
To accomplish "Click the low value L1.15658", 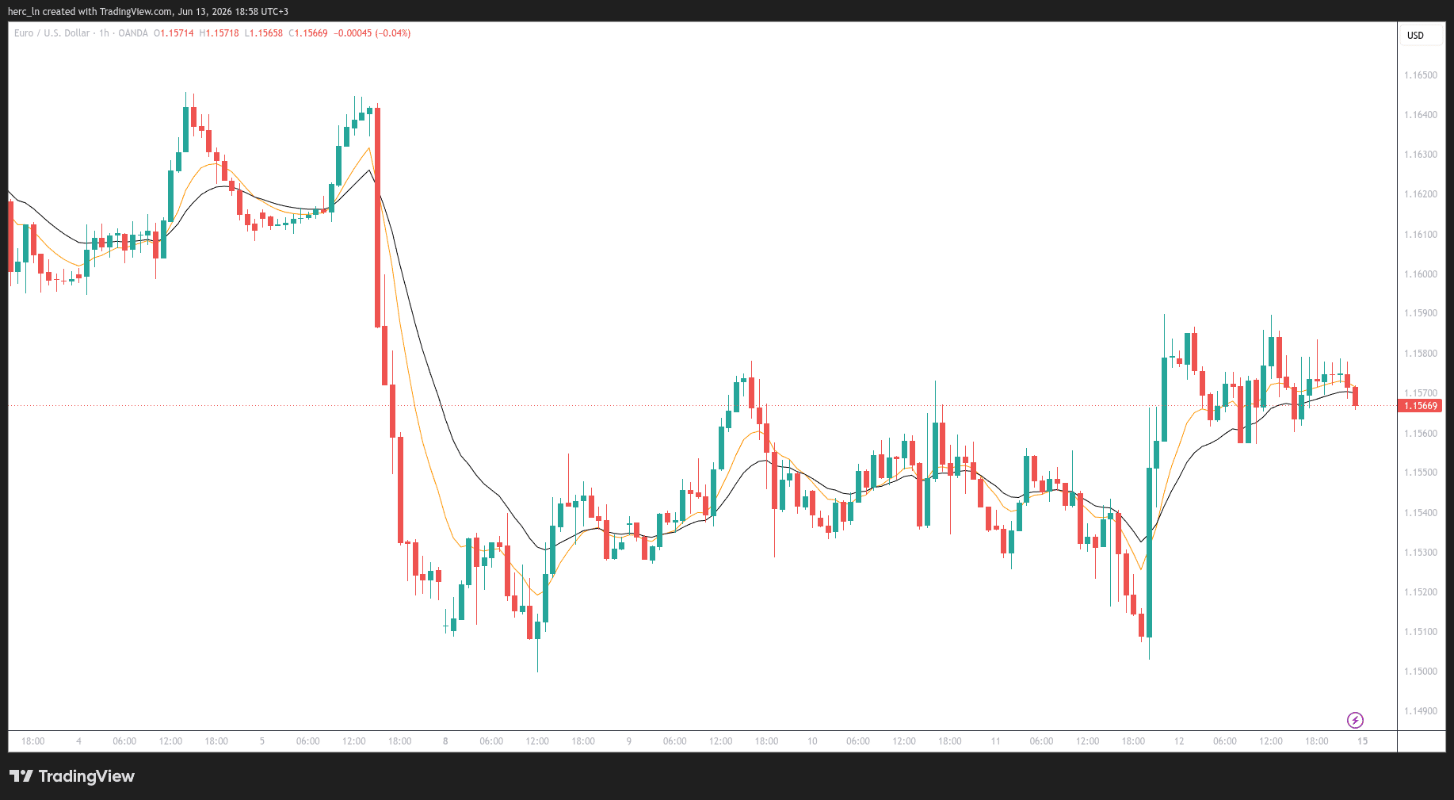I will pyautogui.click(x=264, y=33).
